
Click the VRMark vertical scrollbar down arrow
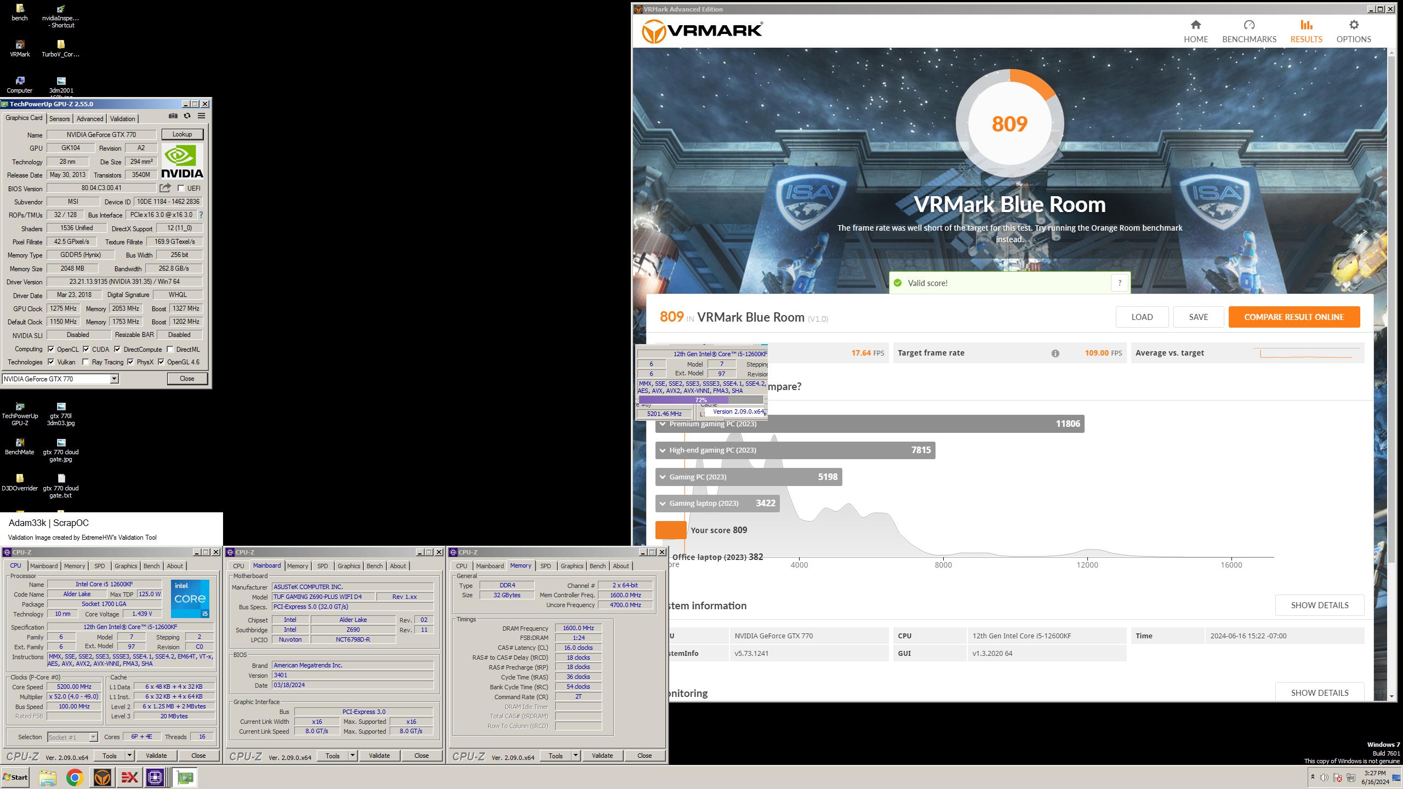tap(1391, 696)
